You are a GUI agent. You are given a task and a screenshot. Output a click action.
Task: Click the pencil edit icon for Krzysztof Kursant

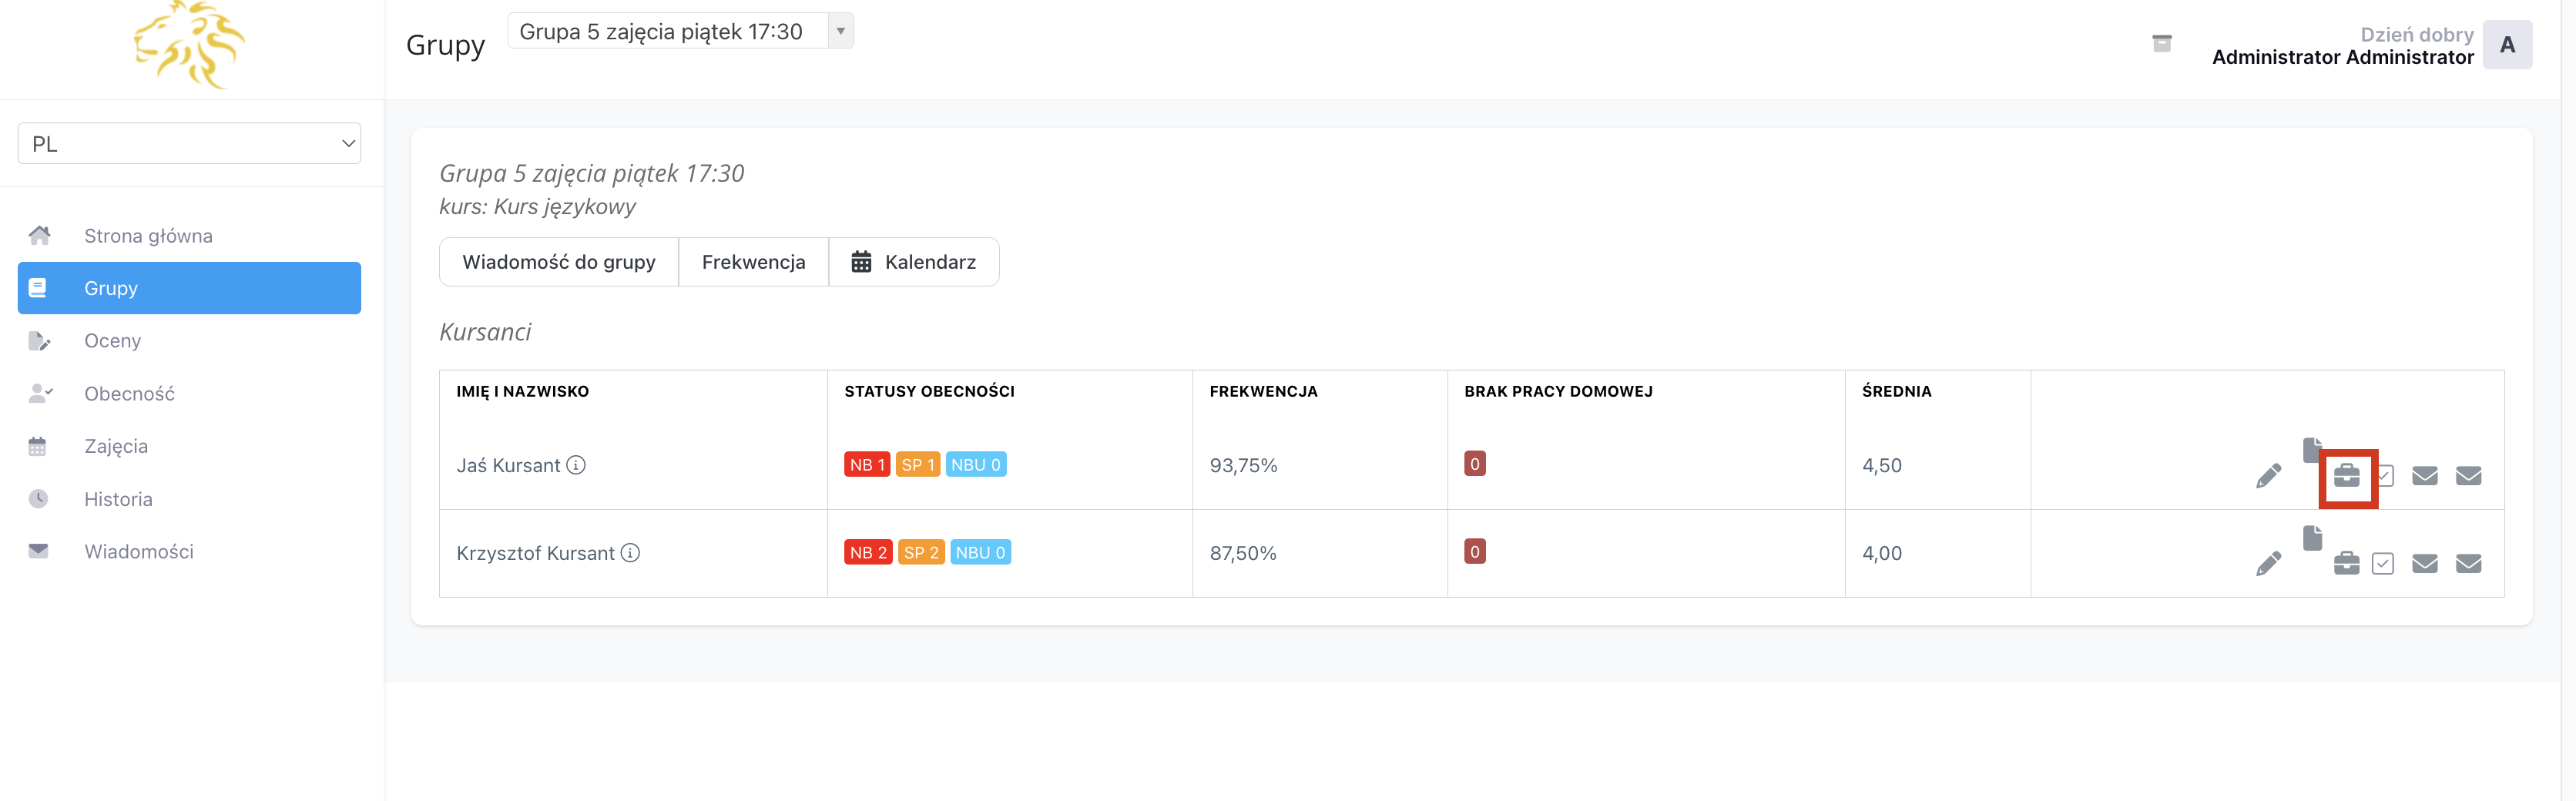pos(2268,564)
